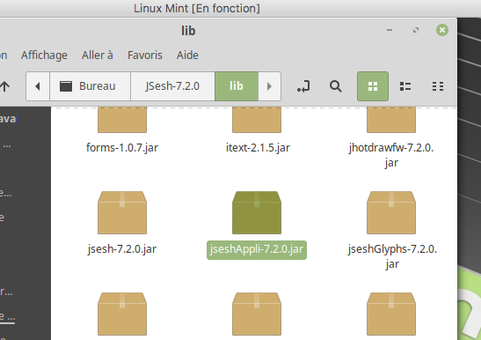Open the Aide menu
Screen dimensions: 481x340
pos(187,55)
